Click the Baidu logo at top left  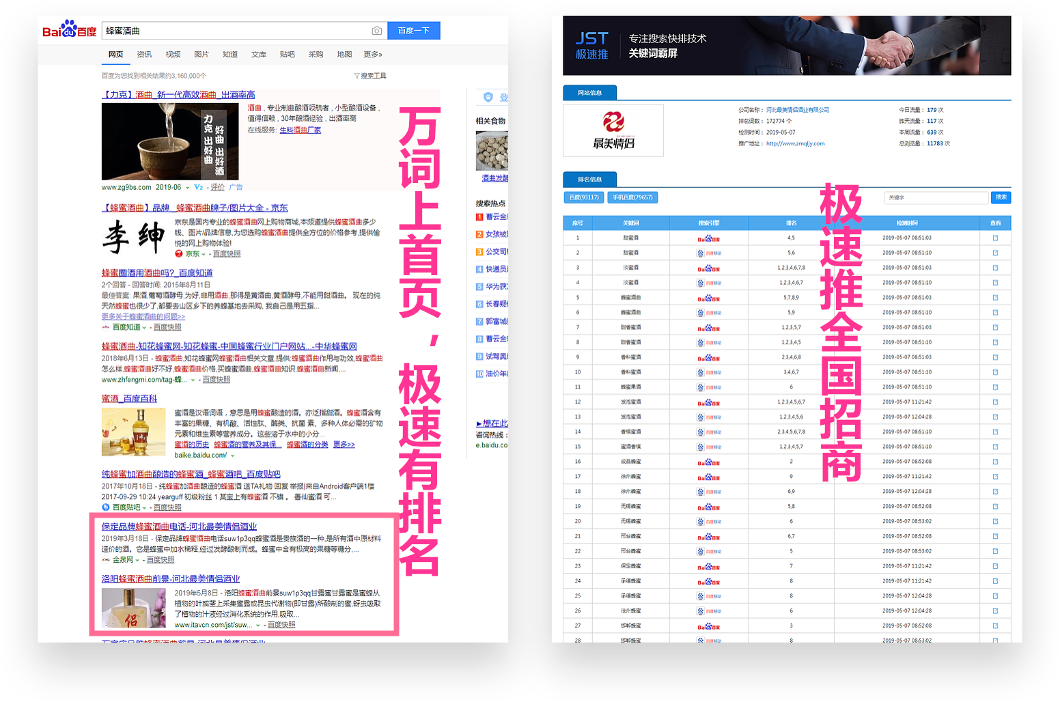pyautogui.click(x=70, y=29)
